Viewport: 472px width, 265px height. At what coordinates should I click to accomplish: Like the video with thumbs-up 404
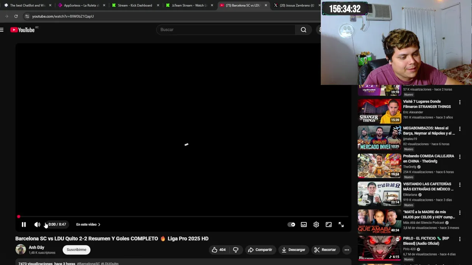click(219, 250)
